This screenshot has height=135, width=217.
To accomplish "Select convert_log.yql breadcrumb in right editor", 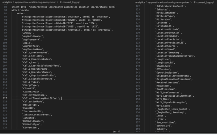I will (205, 2).
